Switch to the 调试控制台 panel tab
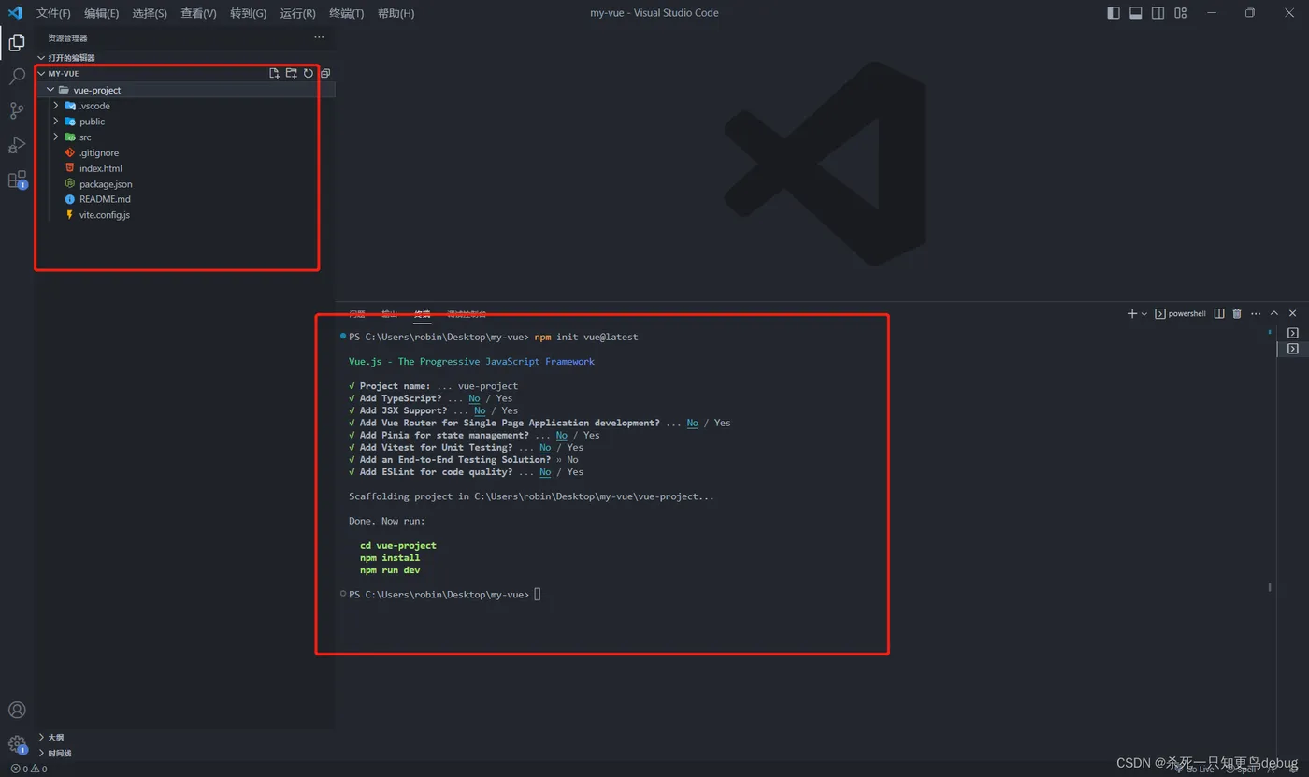Viewport: 1309px width, 777px height. click(x=467, y=314)
